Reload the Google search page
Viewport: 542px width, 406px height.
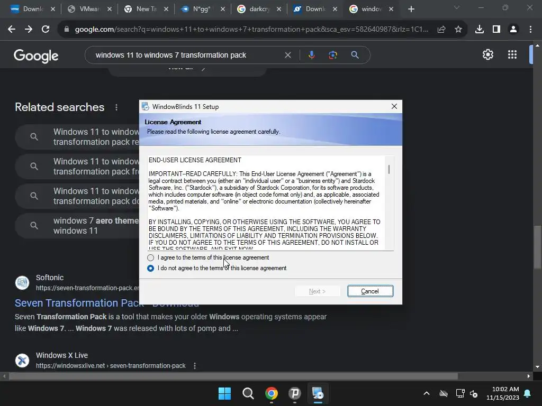tap(46, 30)
